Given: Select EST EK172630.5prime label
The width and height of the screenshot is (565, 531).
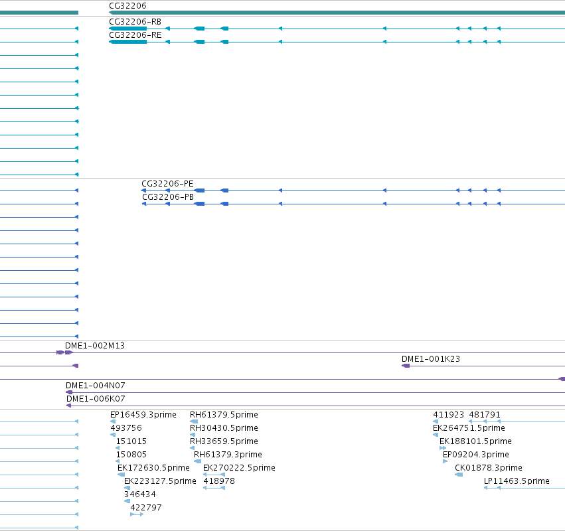Looking at the screenshot, I should pos(153,469).
